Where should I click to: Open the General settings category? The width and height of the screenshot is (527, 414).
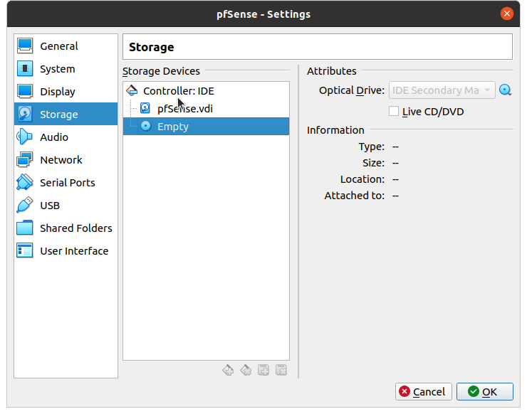tap(59, 46)
